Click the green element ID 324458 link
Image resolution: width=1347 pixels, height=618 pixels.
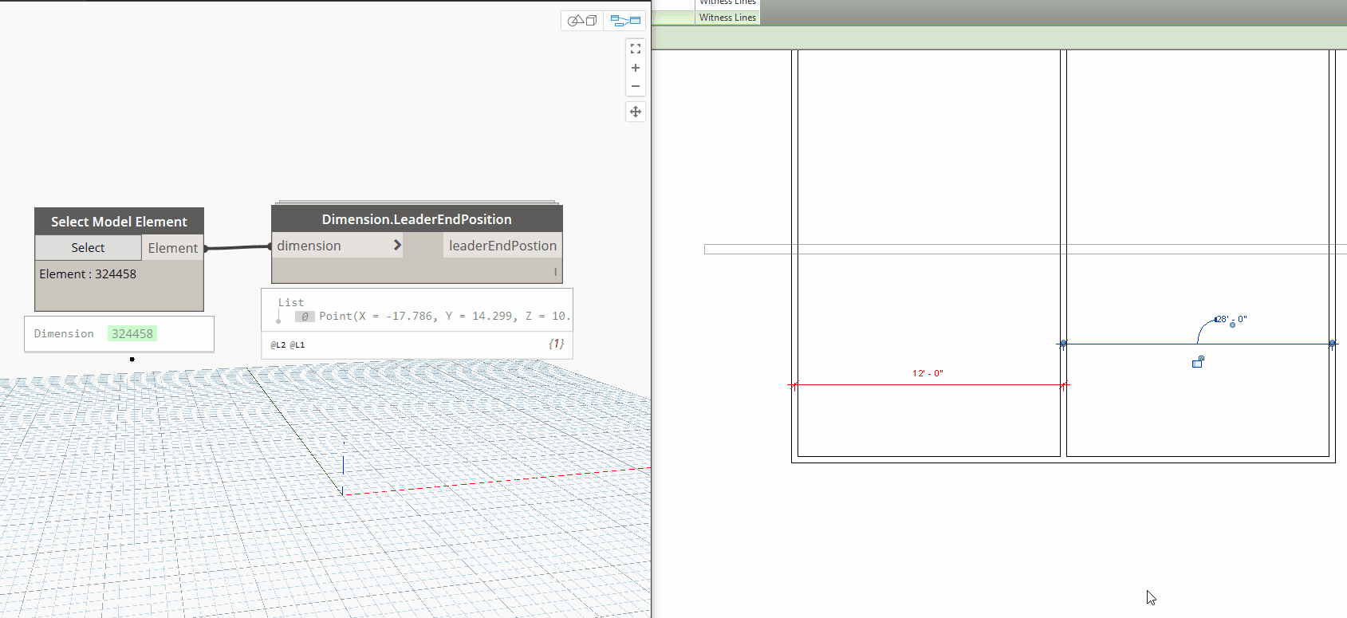click(132, 334)
